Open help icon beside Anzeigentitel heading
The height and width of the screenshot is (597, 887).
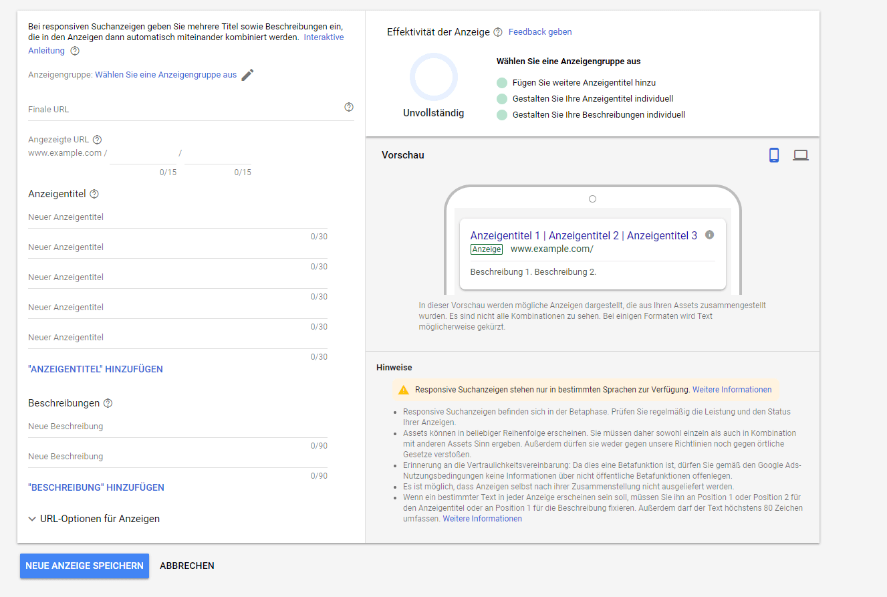[x=94, y=194]
